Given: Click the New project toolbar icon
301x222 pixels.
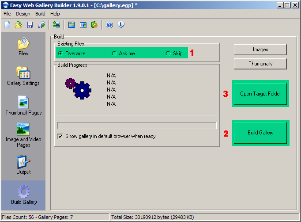Looking at the screenshot, I should (x=8, y=25).
